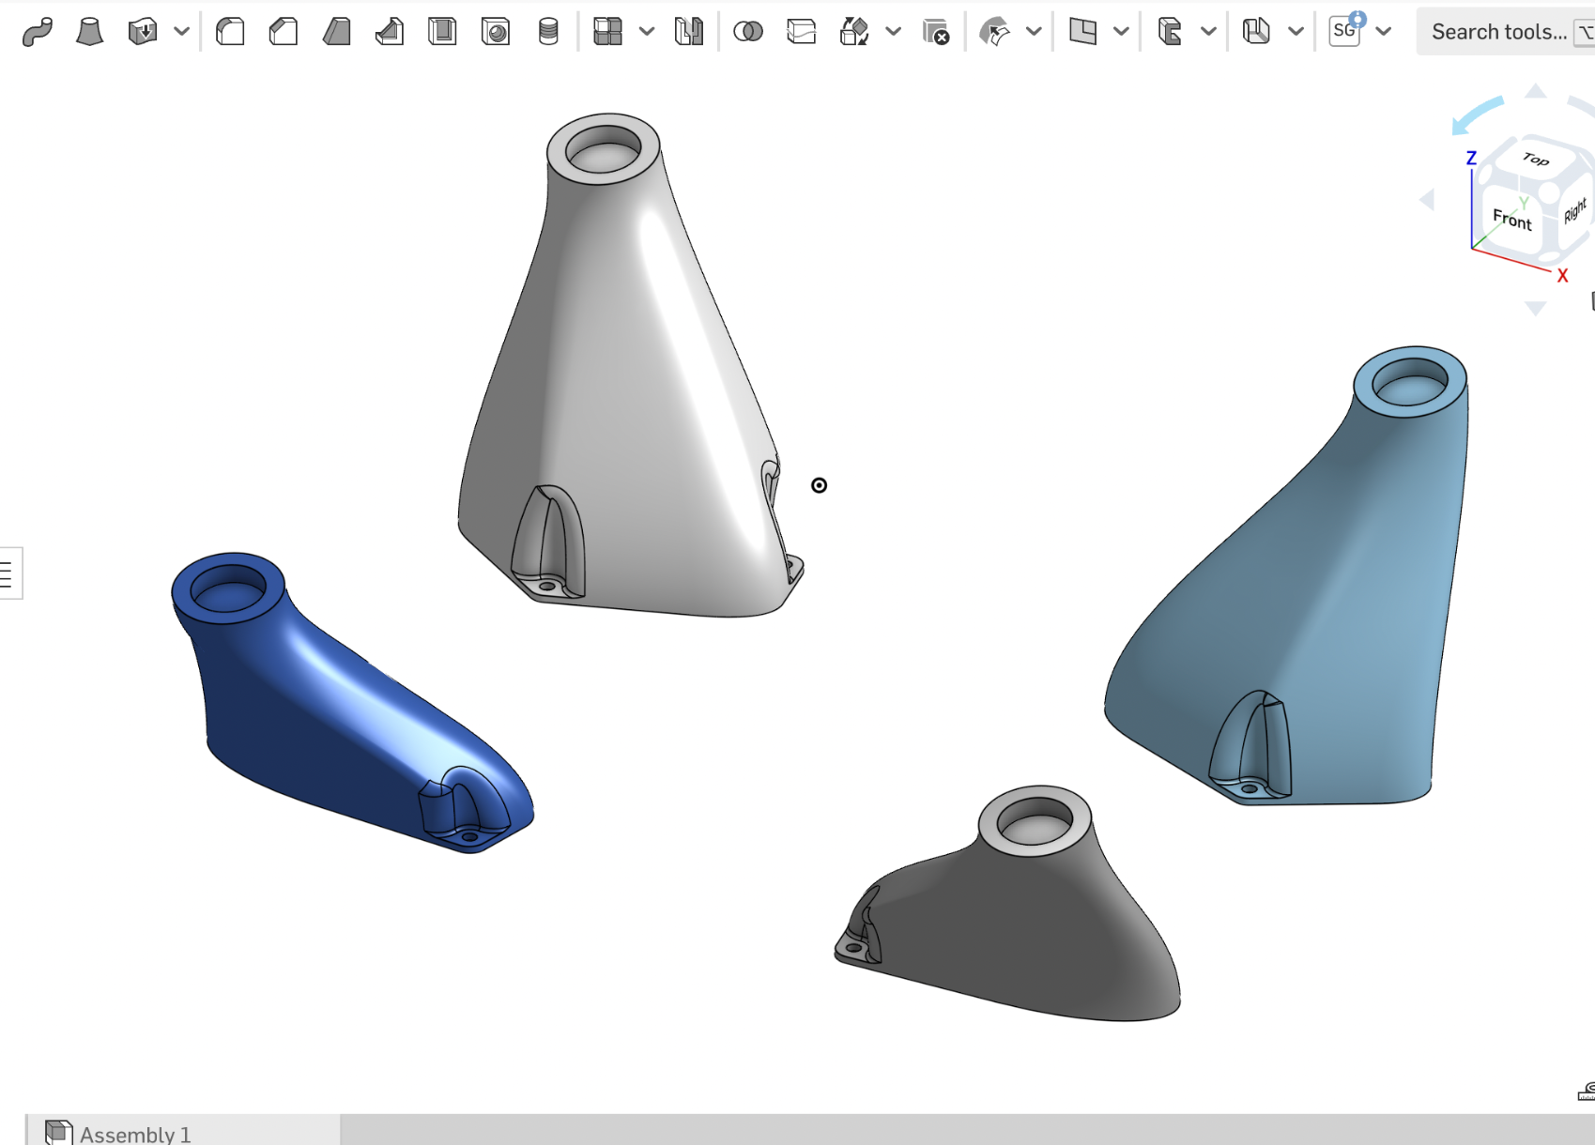Screen dimensions: 1595x1145
Task: Click the up arrow above view cube
Action: [x=1536, y=91]
